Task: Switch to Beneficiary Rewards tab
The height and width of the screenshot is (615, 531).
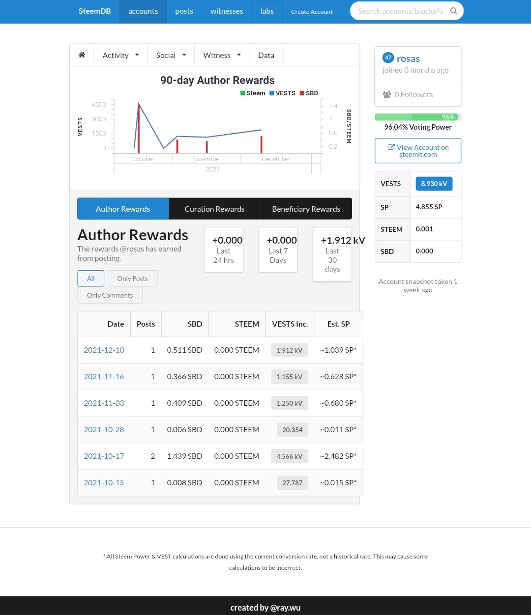Action: (306, 209)
